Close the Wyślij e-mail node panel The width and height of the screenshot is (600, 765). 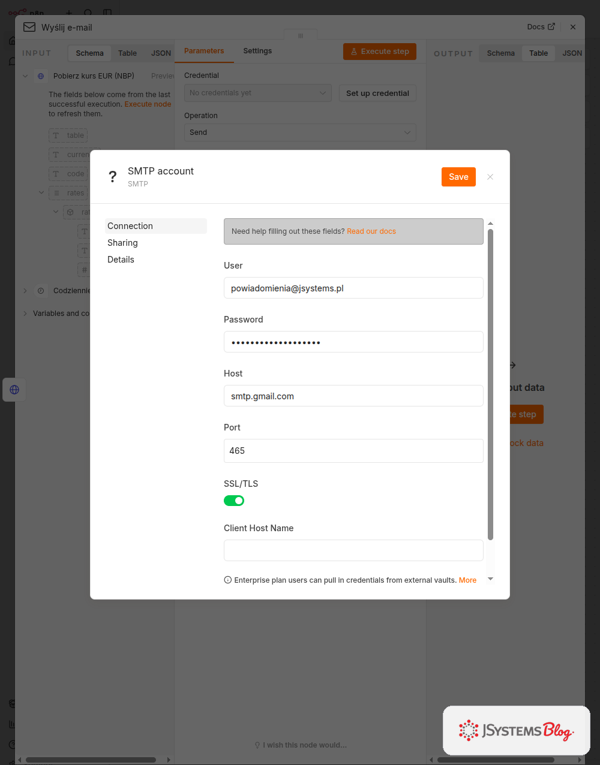573,27
